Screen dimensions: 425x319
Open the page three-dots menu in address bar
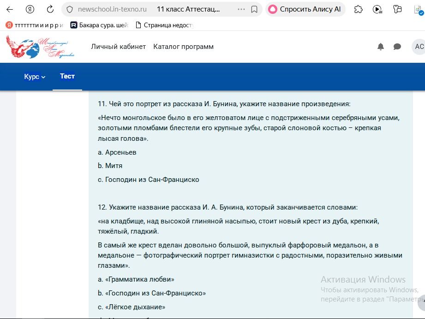tap(241, 10)
